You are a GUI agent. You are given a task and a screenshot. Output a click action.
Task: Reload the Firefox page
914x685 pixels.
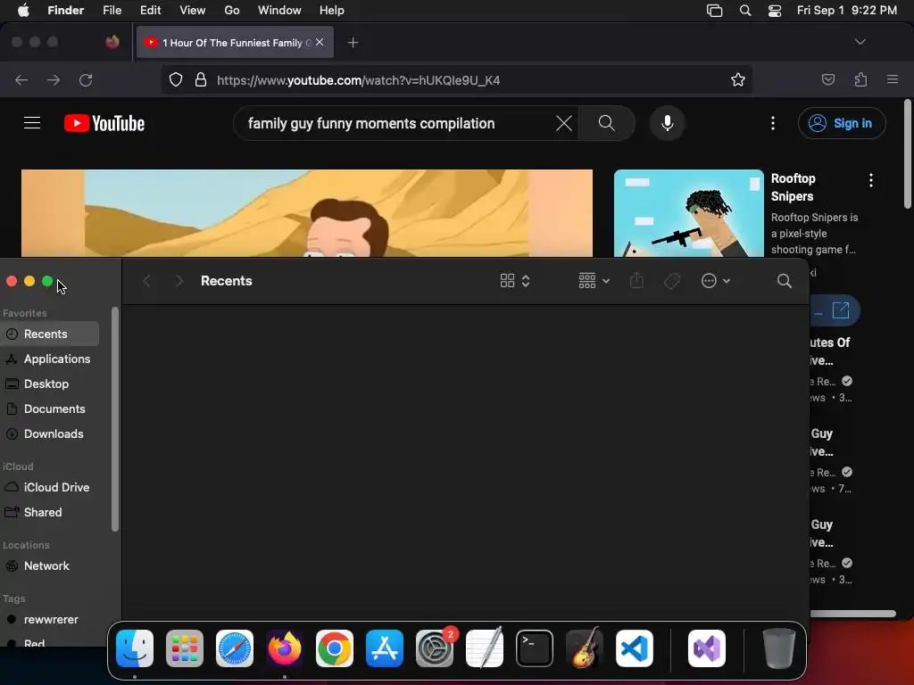click(x=86, y=79)
